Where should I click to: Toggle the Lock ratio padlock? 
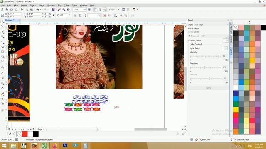pos(54,15)
